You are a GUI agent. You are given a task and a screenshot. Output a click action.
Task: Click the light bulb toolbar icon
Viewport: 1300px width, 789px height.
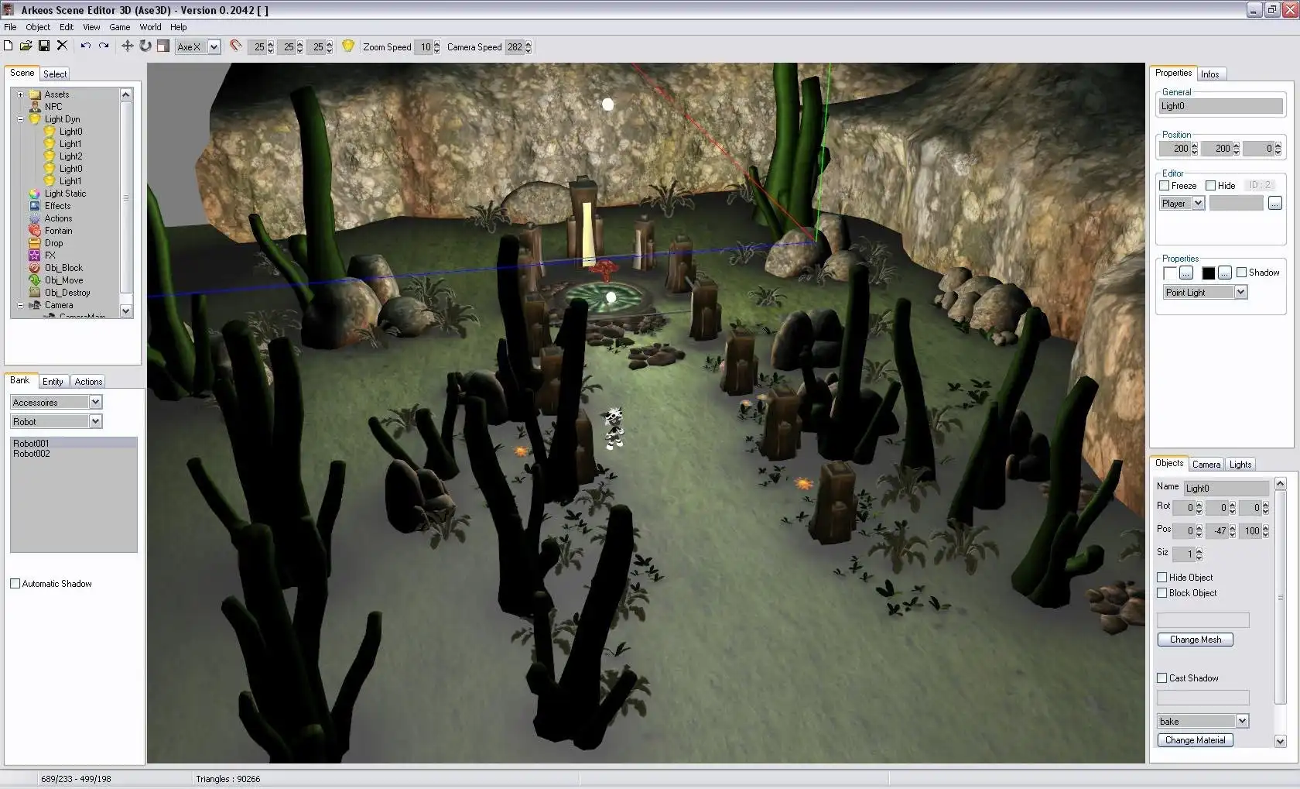(x=348, y=46)
